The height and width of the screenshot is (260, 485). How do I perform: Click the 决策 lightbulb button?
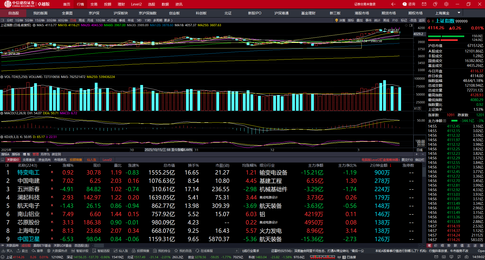pos(340,20)
